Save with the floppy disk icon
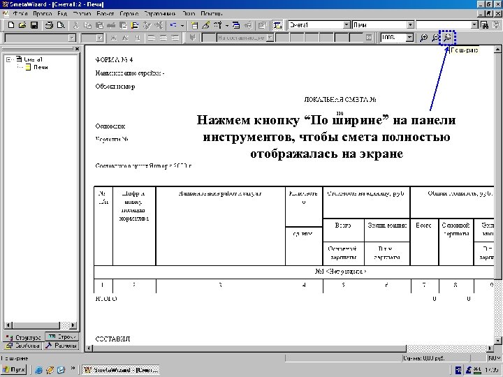The width and height of the screenshot is (503, 377). [x=34, y=25]
